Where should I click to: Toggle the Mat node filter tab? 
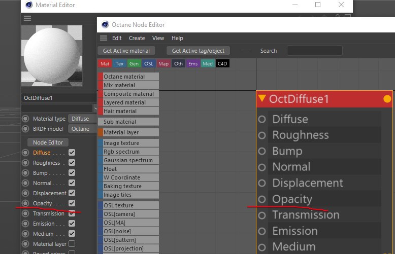[x=105, y=63]
